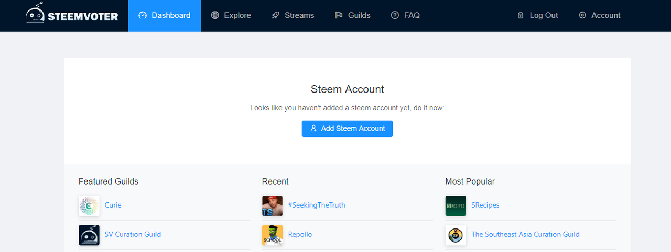The height and width of the screenshot is (252, 671).
Task: Click the Southeast Asia Curation Guild thumbnail
Action: coord(456,235)
